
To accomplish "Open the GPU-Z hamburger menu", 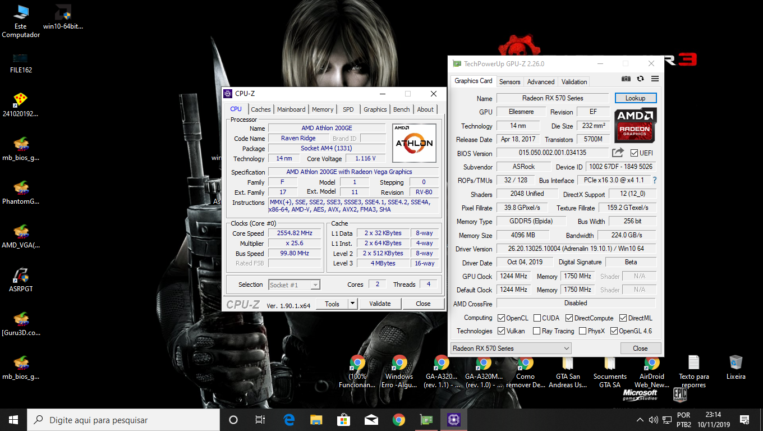I will pyautogui.click(x=655, y=79).
